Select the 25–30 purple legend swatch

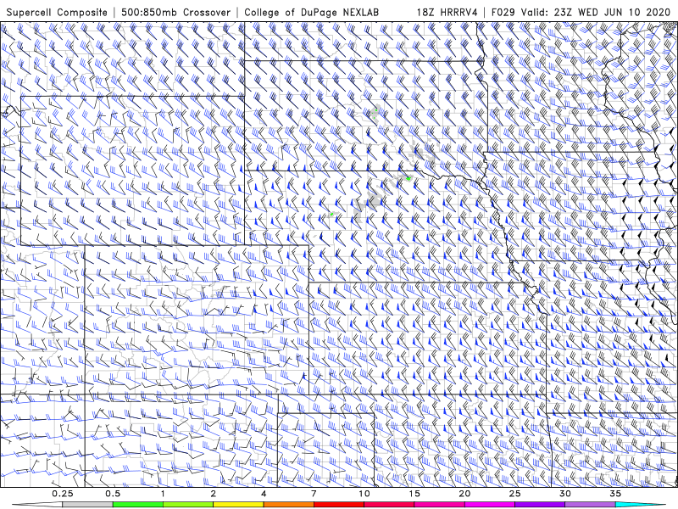tap(540, 505)
